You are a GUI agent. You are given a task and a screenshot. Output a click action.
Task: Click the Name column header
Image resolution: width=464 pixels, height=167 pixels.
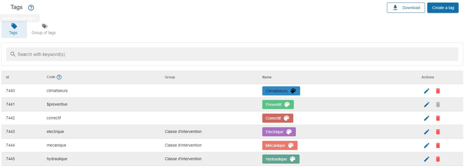point(267,77)
